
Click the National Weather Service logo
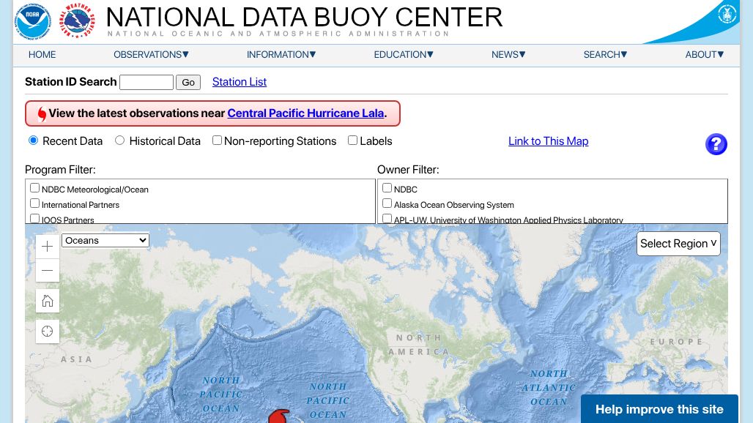(x=77, y=20)
